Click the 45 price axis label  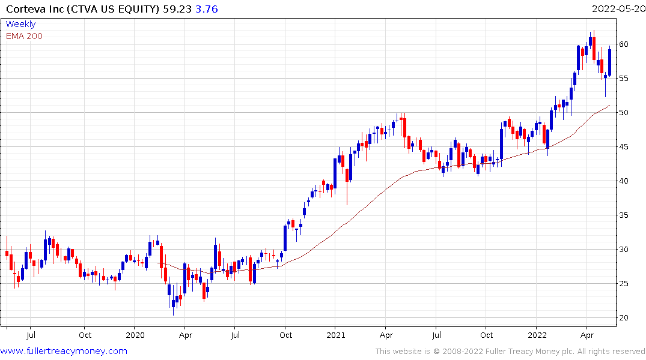[624, 146]
